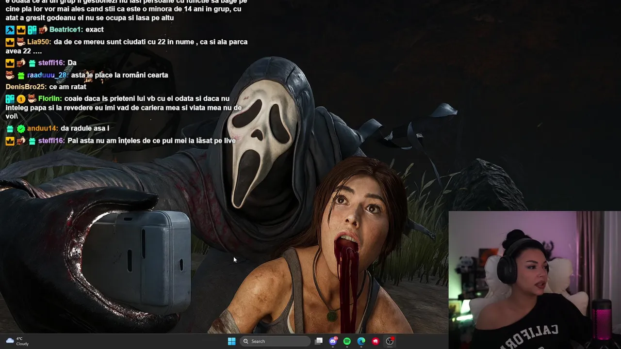Open Spotify from the taskbar
Viewport: 621px width, 349px height.
[x=347, y=341]
